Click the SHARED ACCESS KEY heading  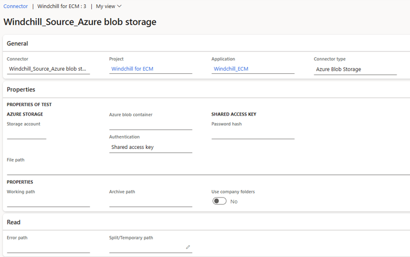tap(234, 114)
